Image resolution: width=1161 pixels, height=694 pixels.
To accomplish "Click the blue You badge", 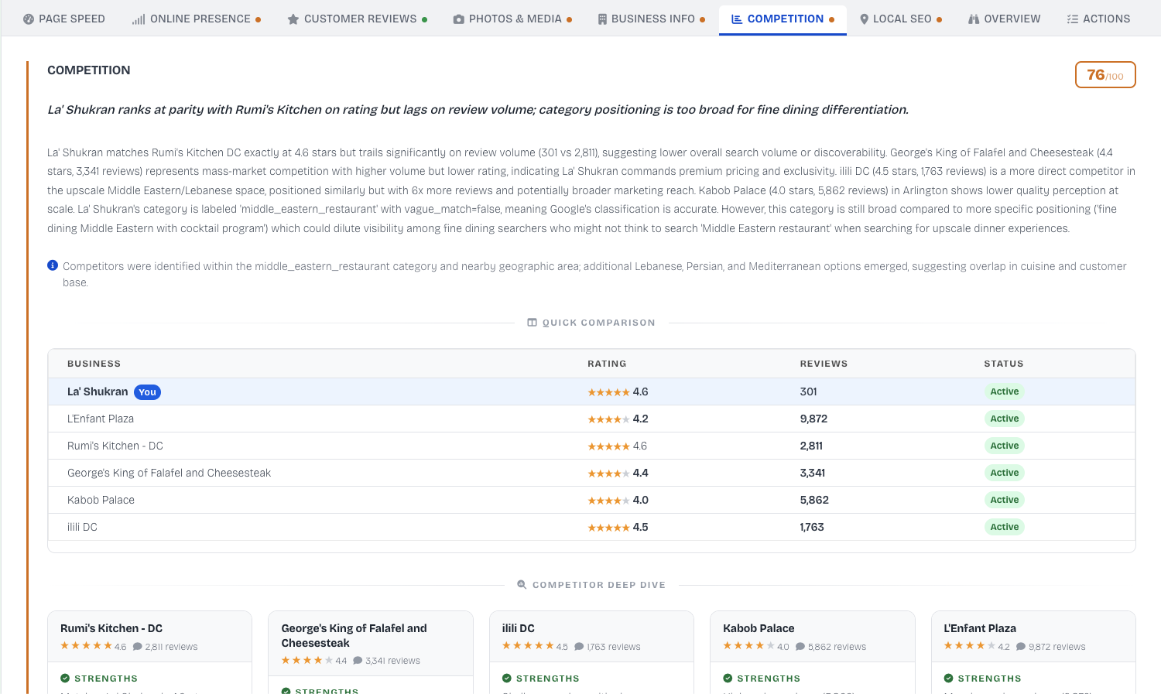I will click(x=148, y=392).
